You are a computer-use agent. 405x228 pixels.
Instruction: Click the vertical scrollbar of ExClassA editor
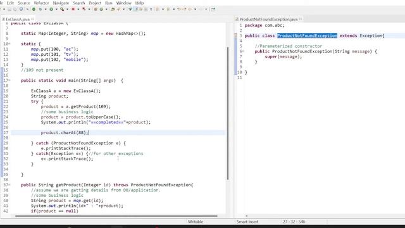pyautogui.click(x=228, y=113)
